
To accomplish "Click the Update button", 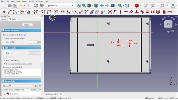I will pos(34,42).
